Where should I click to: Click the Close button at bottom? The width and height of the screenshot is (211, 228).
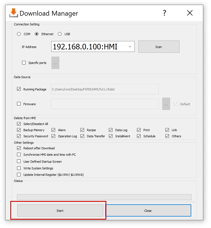coord(148,210)
